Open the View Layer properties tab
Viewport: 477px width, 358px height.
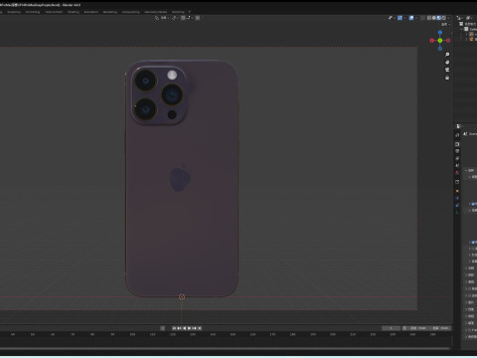tap(457, 158)
